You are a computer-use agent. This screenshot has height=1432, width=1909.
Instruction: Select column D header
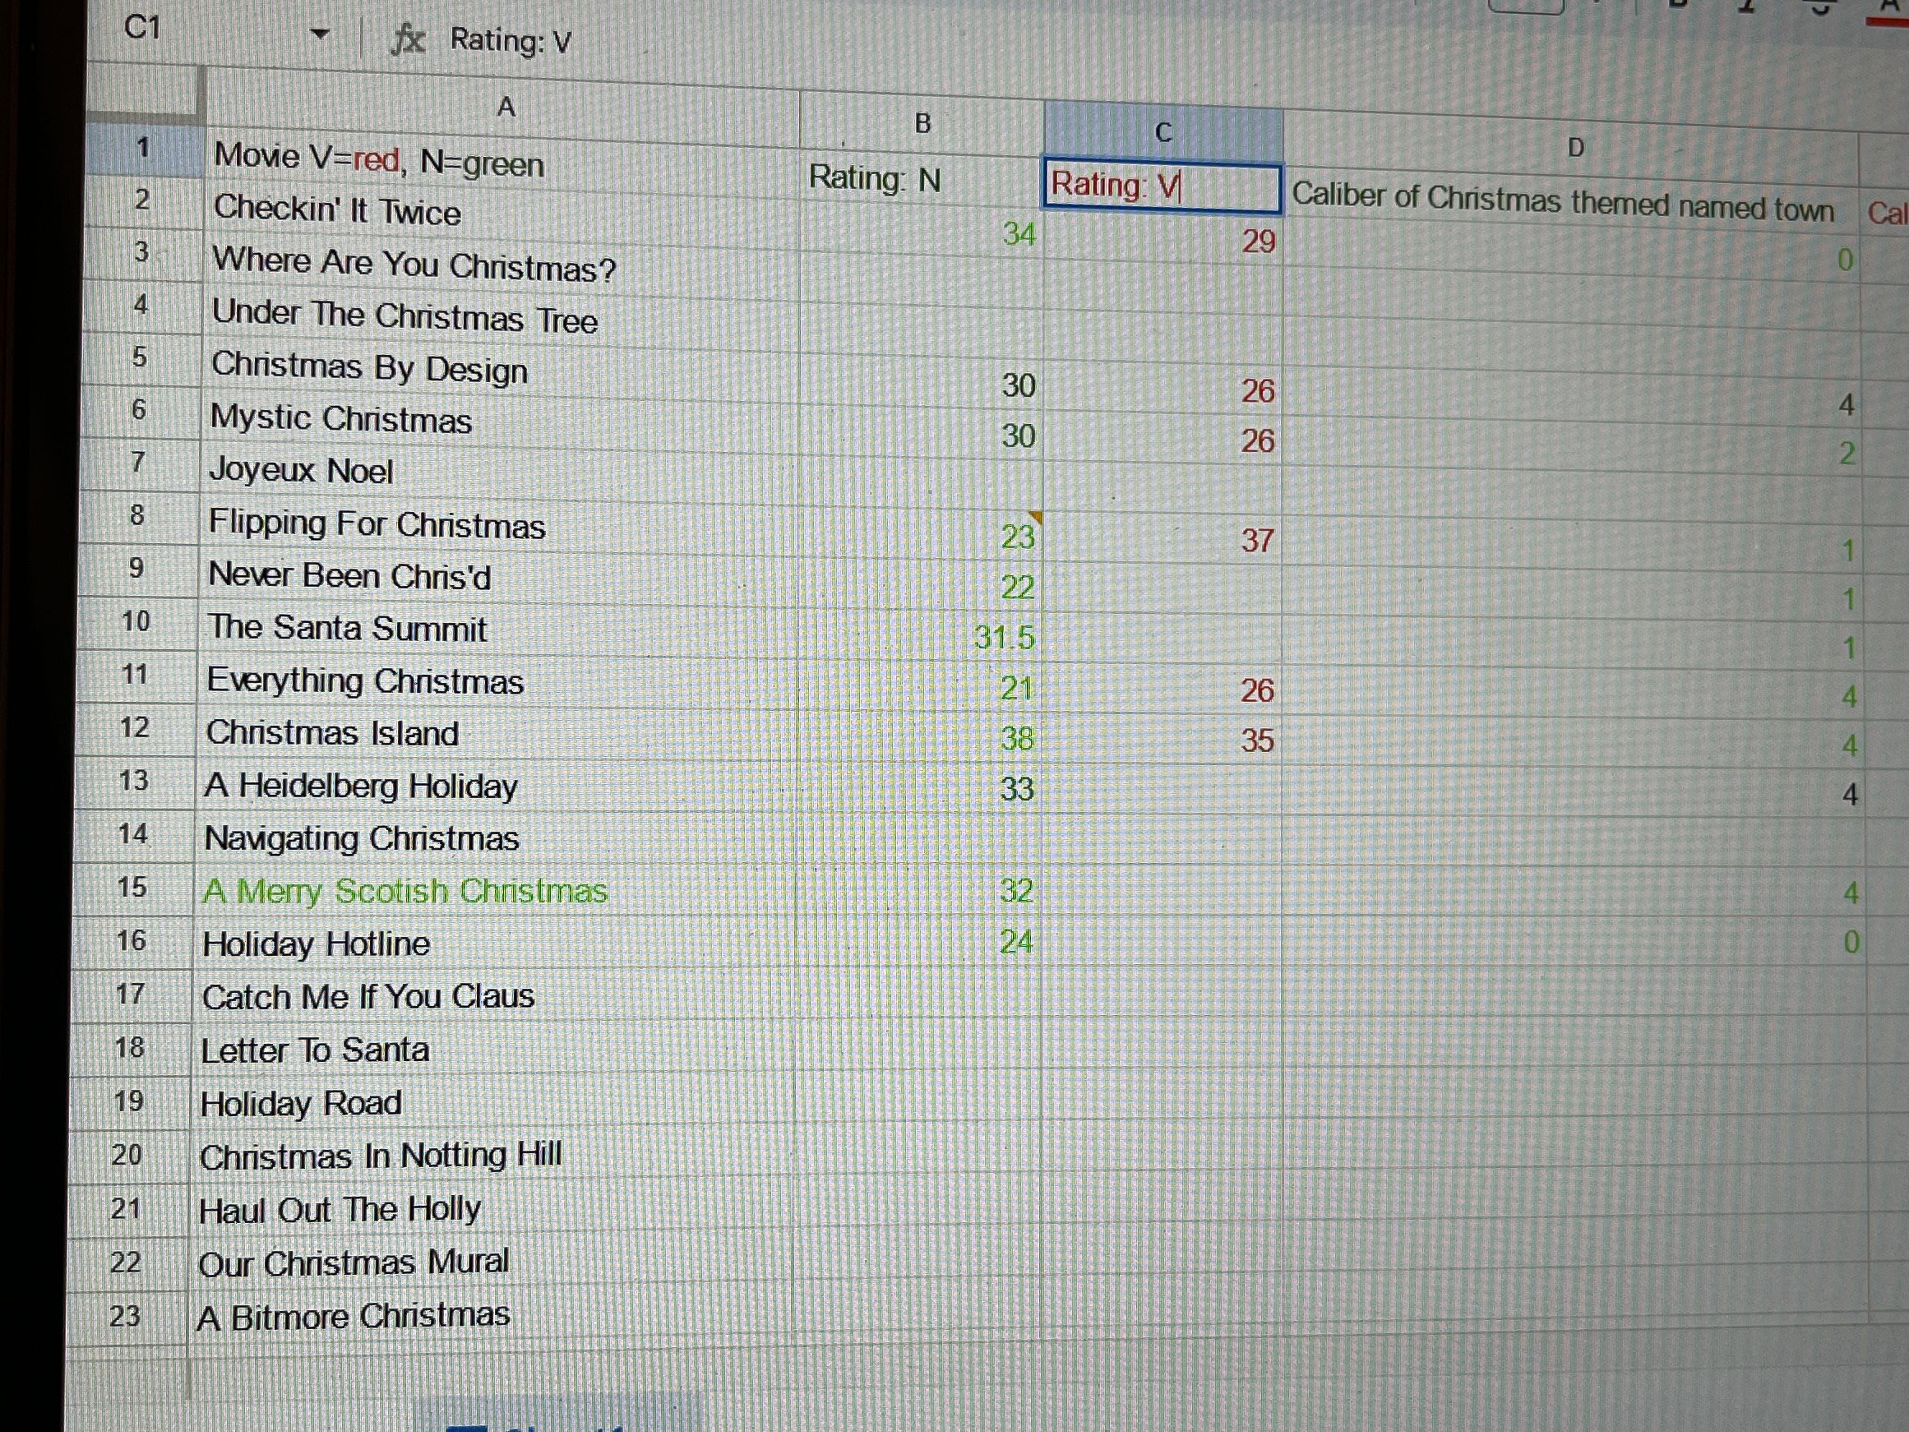tap(1575, 148)
